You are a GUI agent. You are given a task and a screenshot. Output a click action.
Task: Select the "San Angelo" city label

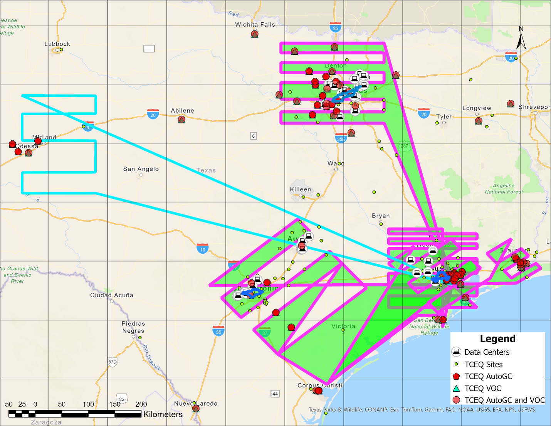[x=141, y=169]
